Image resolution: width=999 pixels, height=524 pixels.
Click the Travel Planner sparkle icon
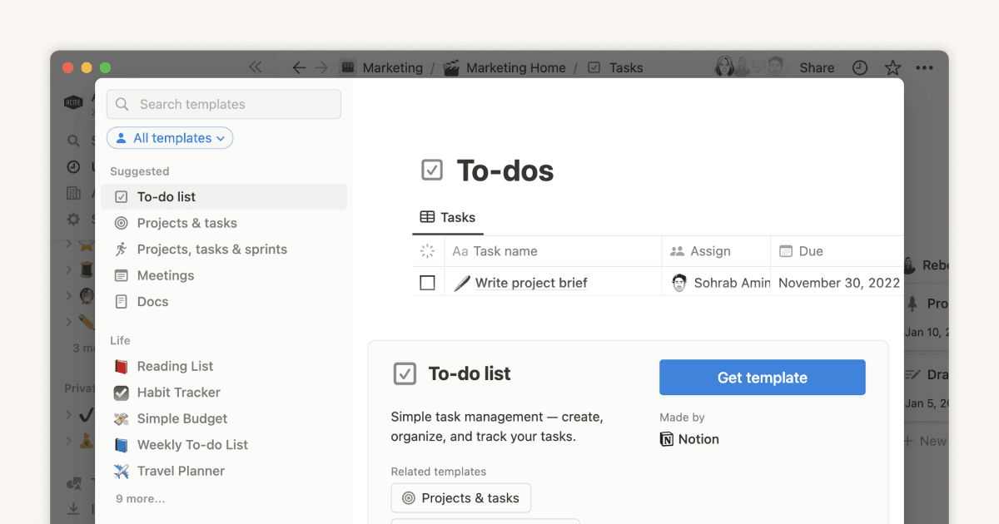coord(119,471)
